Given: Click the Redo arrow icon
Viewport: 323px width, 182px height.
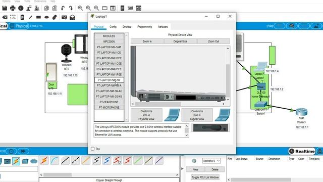Looking at the screenshot, I should click(71, 8).
